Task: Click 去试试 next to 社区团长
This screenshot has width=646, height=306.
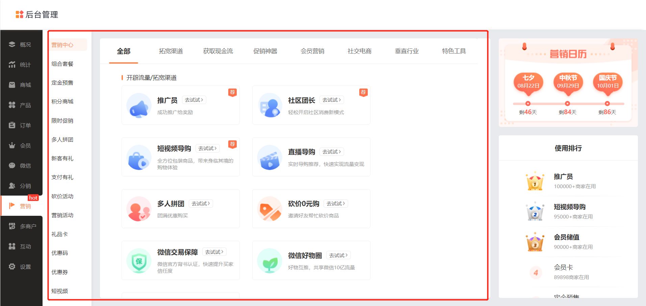Action: 332,100
